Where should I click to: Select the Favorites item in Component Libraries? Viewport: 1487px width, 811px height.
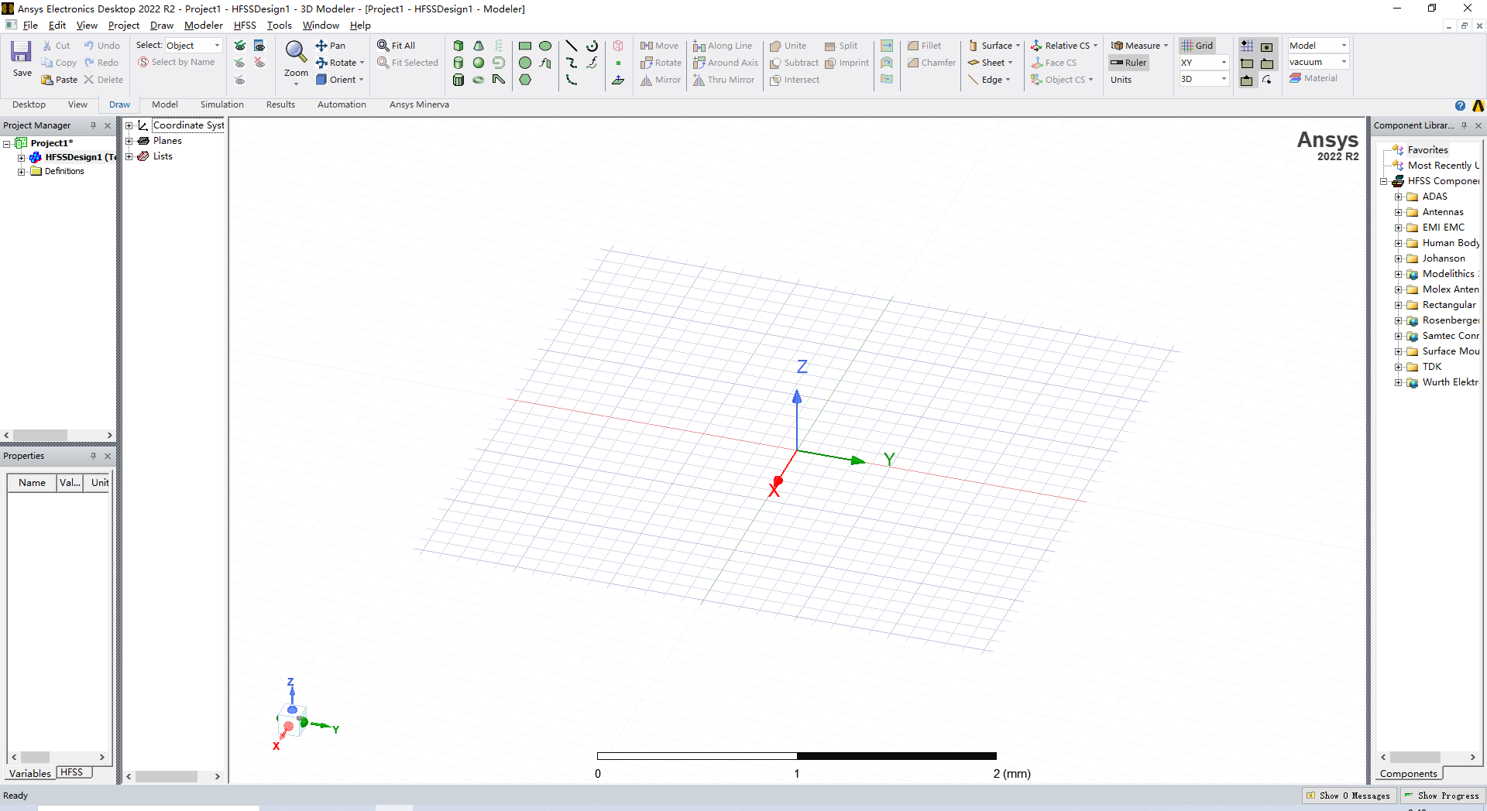coord(1427,150)
